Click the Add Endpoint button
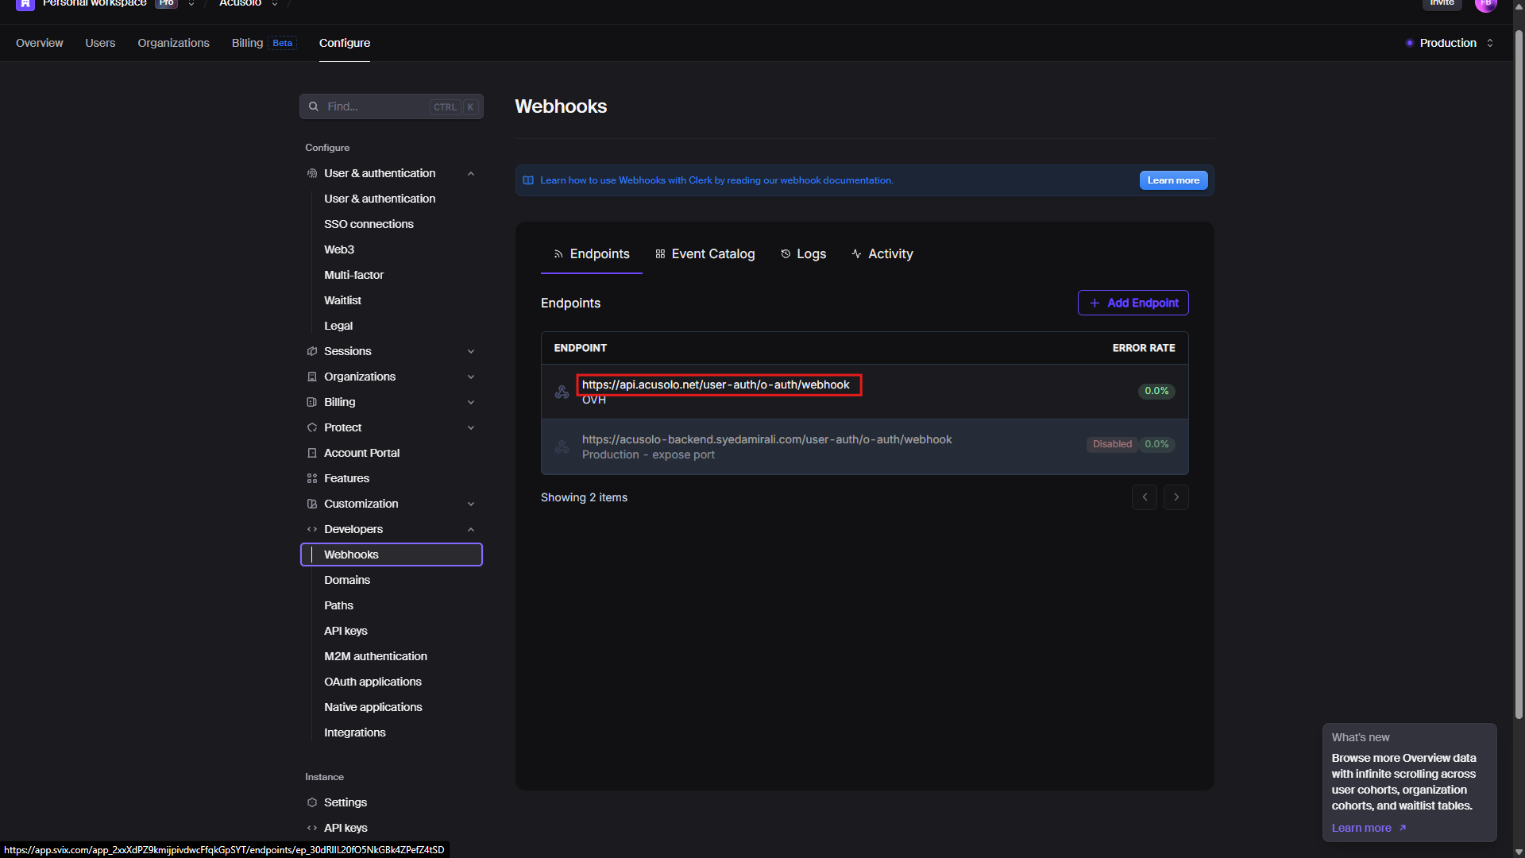This screenshot has height=858, width=1525. pos(1133,303)
